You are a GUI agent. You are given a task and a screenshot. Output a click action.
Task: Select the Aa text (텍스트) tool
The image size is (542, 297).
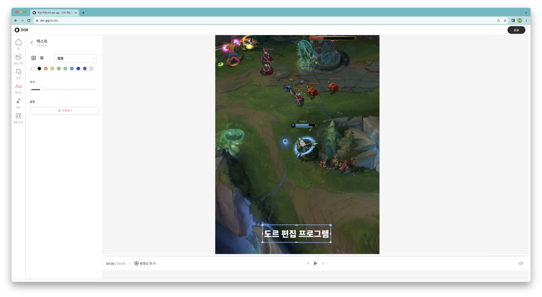[18, 88]
